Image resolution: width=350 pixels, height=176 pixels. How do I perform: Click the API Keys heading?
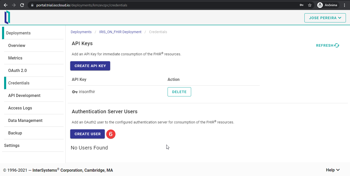coord(82,43)
